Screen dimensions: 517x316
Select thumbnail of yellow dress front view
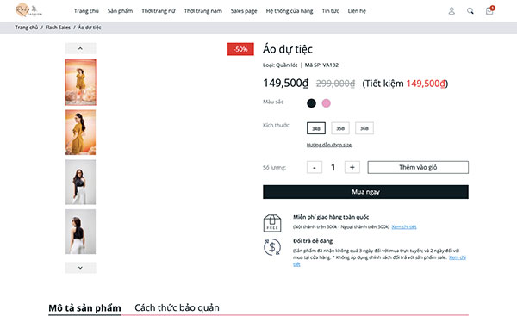[80, 83]
